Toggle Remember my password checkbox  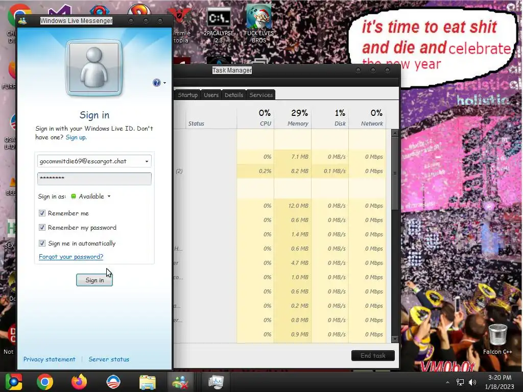click(x=42, y=227)
